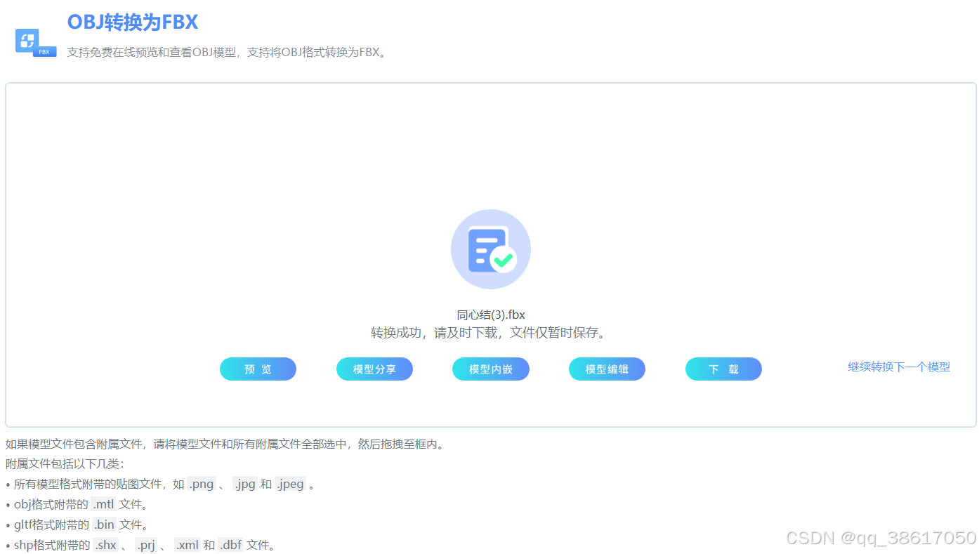
Task: Follow the 继续转换下一个模型 link
Action: [899, 367]
